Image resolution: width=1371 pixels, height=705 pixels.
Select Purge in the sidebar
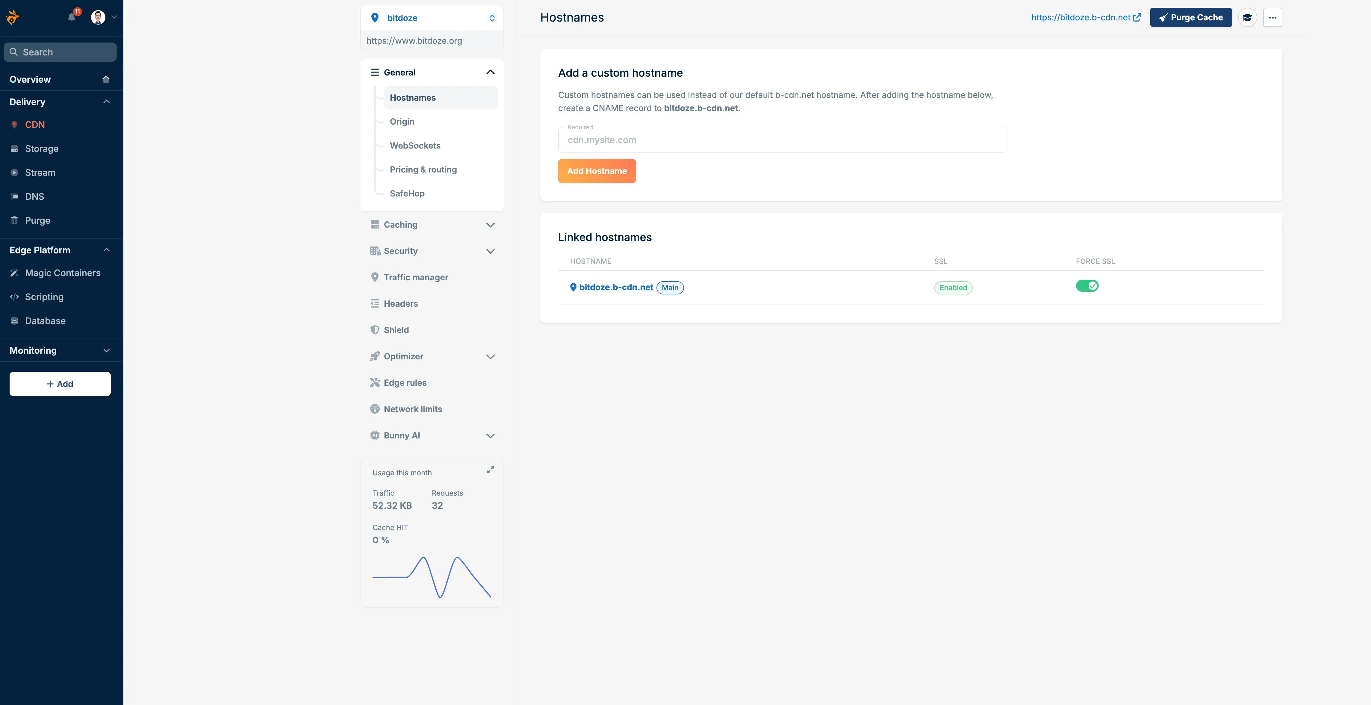[37, 220]
